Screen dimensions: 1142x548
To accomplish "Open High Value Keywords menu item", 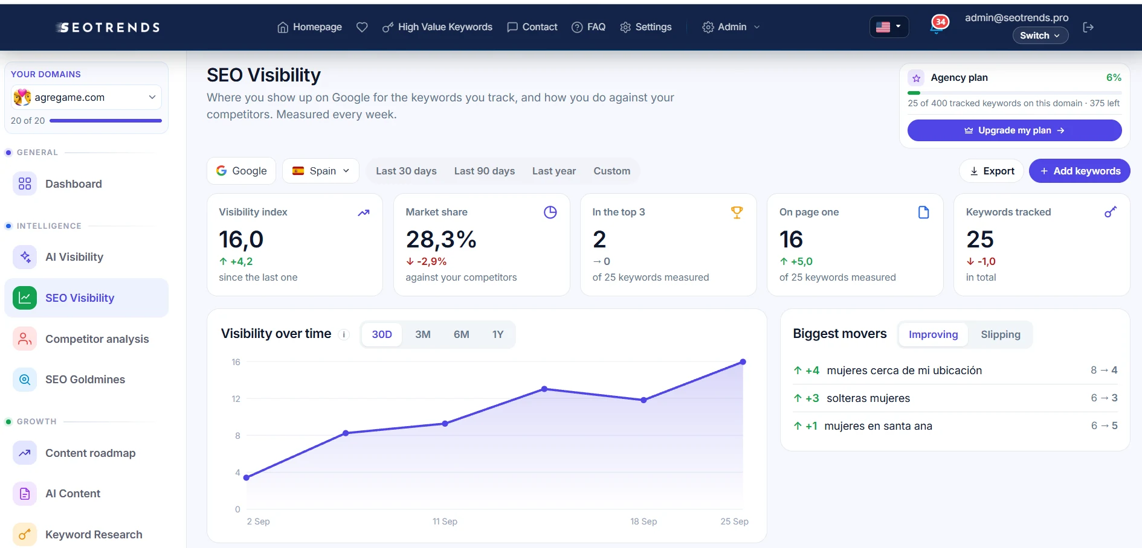I will click(437, 27).
